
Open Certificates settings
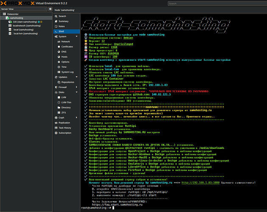click(x=67, y=47)
